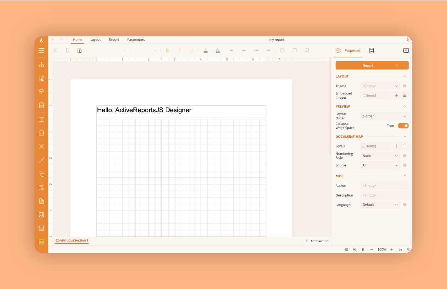
Task: Expand the Numbering Style dropdown
Action: (x=380, y=156)
